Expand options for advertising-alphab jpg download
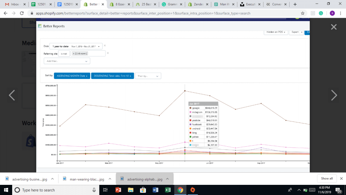The width and height of the screenshot is (346, 195). (x=168, y=179)
